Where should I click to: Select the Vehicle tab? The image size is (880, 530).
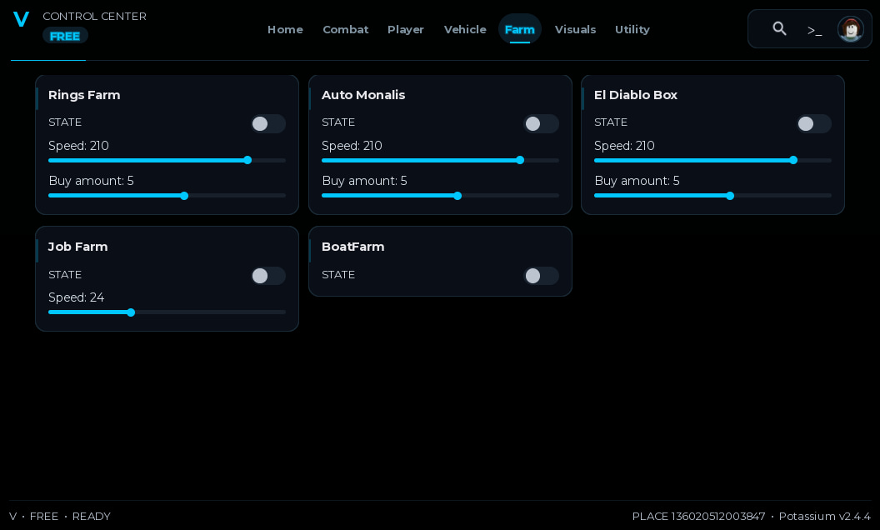tap(465, 29)
